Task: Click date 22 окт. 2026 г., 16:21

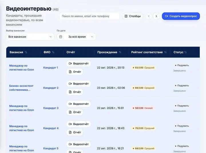Action: 110,148
